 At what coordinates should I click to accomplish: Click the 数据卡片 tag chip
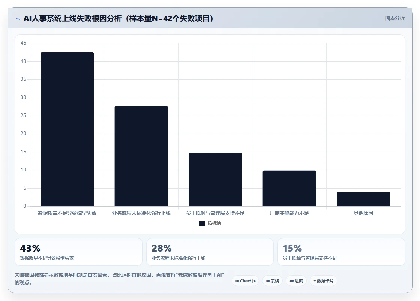(323, 281)
